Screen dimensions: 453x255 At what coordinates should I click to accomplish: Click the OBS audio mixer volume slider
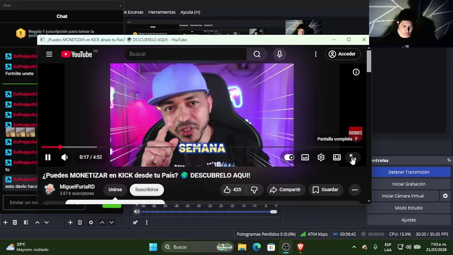[x=209, y=212]
